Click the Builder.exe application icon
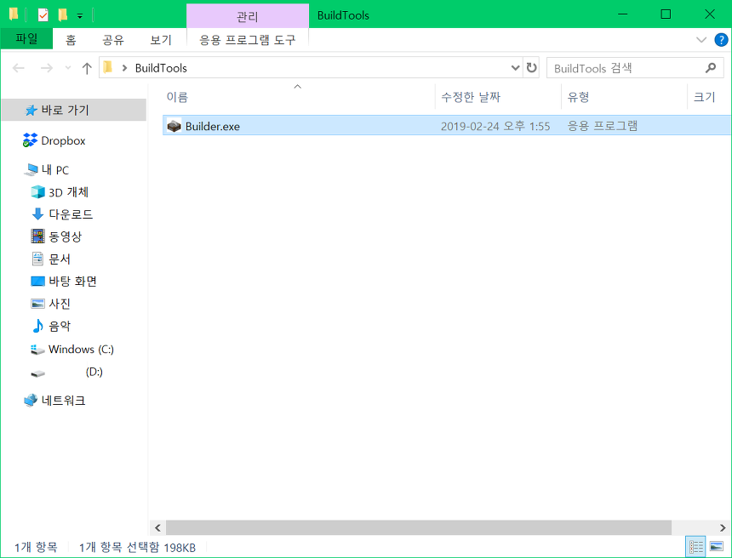The height and width of the screenshot is (558, 732). click(174, 126)
